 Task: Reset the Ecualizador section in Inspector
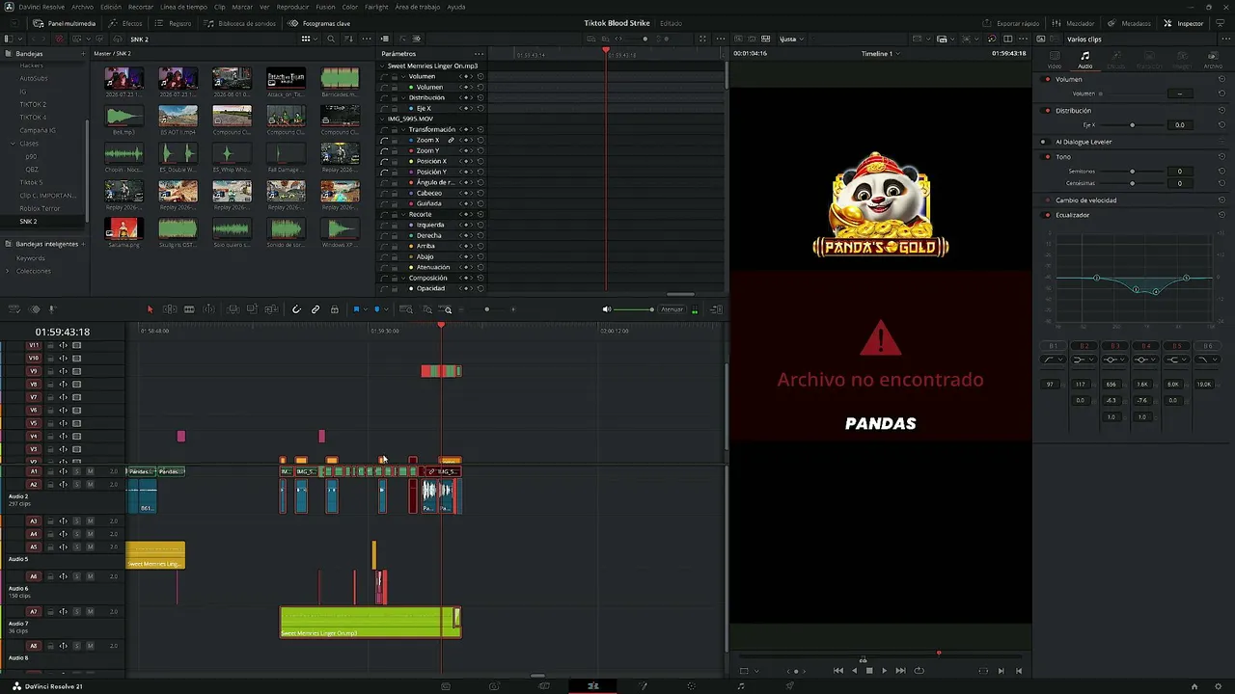click(1221, 215)
